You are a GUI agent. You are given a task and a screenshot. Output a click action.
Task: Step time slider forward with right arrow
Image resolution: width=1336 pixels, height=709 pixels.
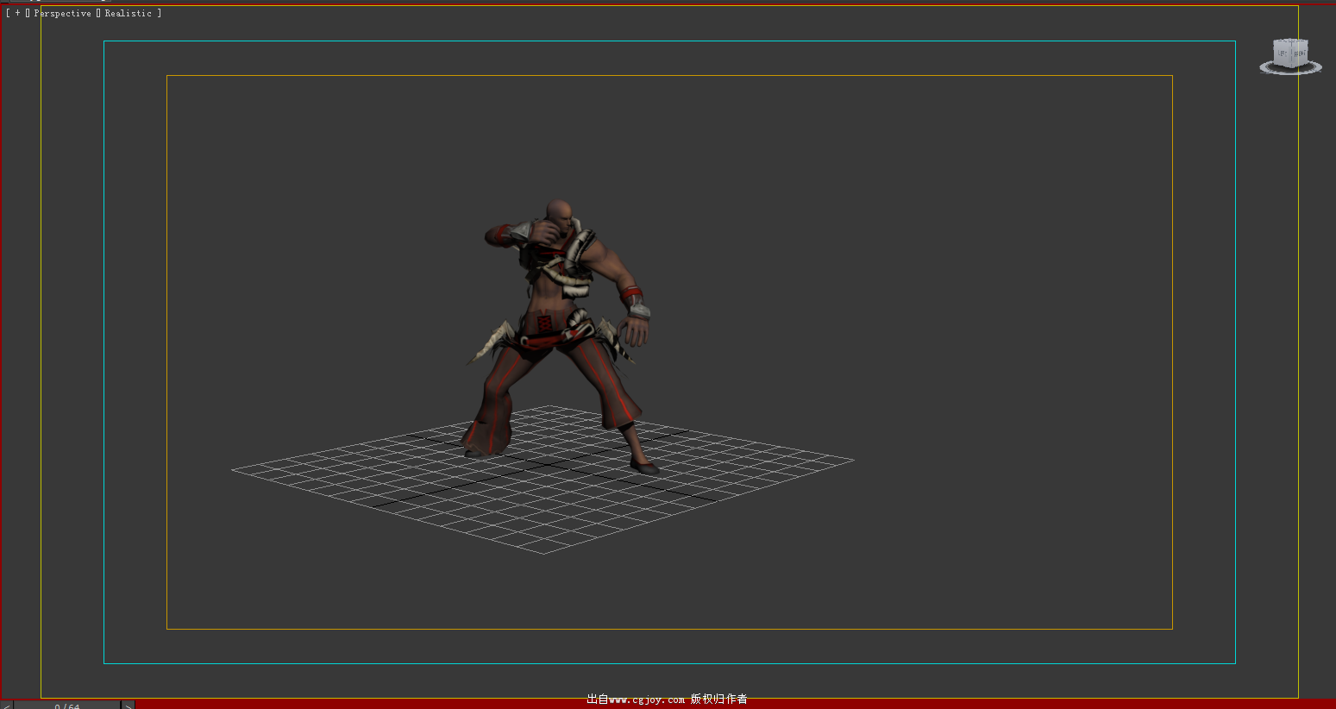coord(128,705)
